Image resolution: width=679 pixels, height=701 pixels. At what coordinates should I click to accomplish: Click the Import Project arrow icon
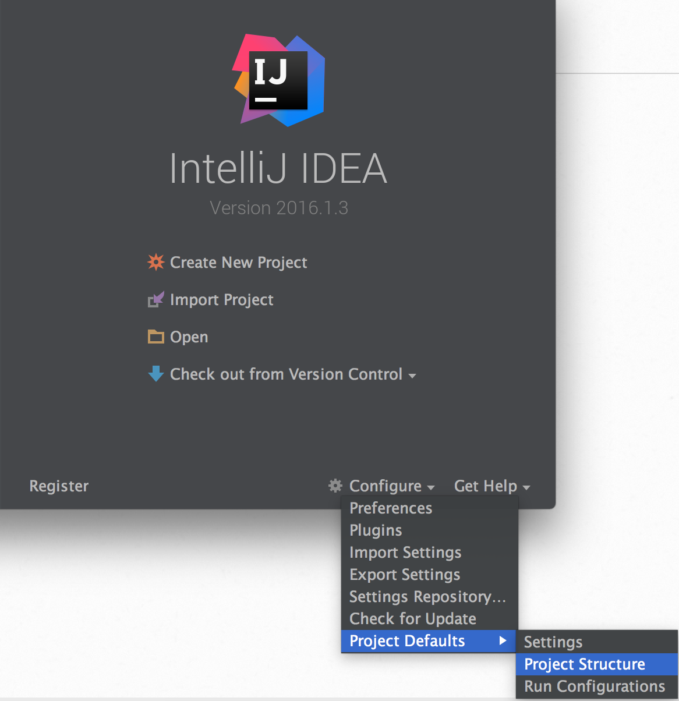point(155,299)
